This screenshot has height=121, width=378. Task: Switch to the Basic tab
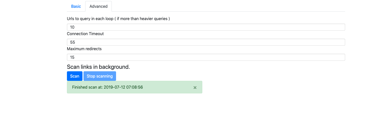coord(76,6)
